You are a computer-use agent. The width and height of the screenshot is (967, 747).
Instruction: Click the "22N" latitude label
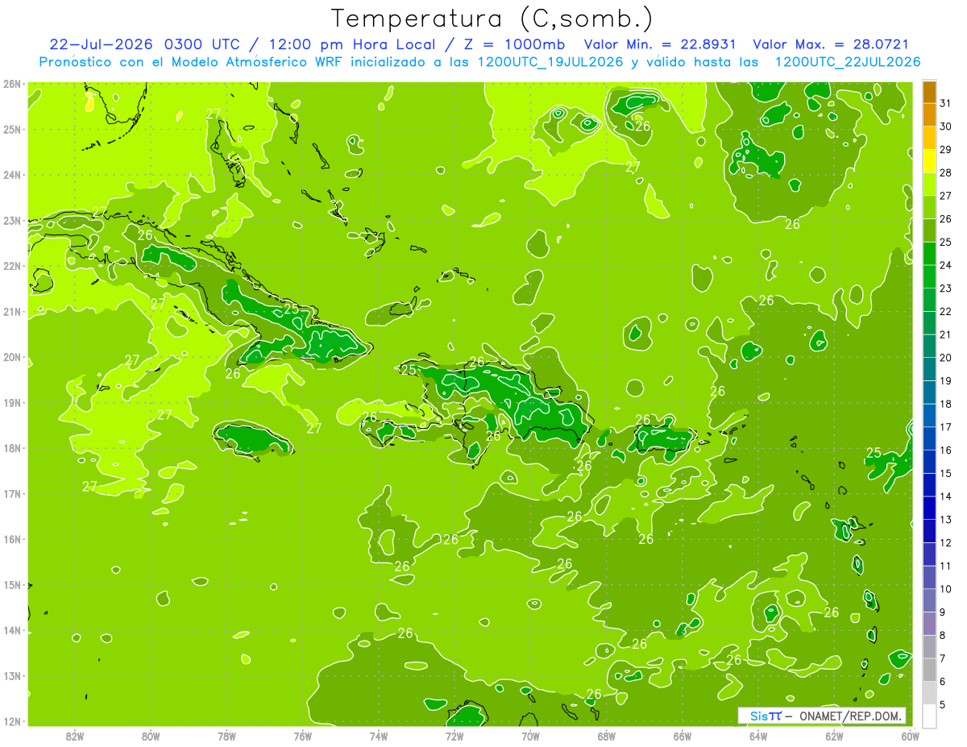click(x=11, y=266)
